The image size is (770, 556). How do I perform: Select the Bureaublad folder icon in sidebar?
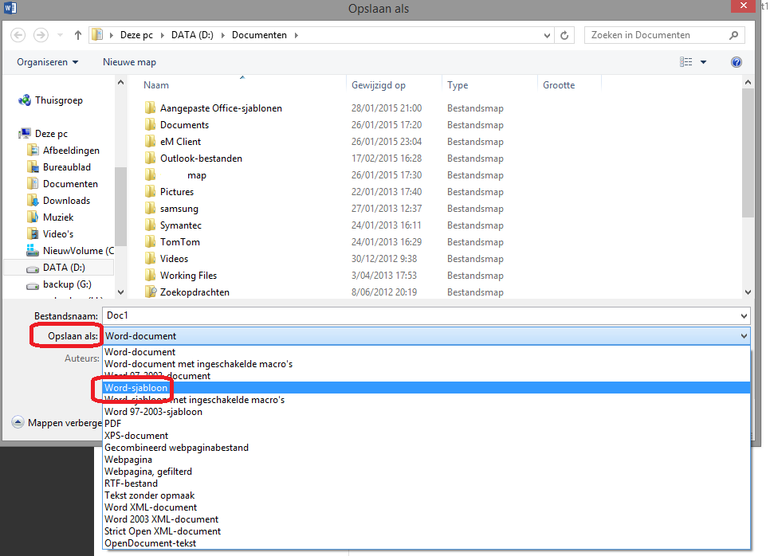[33, 166]
